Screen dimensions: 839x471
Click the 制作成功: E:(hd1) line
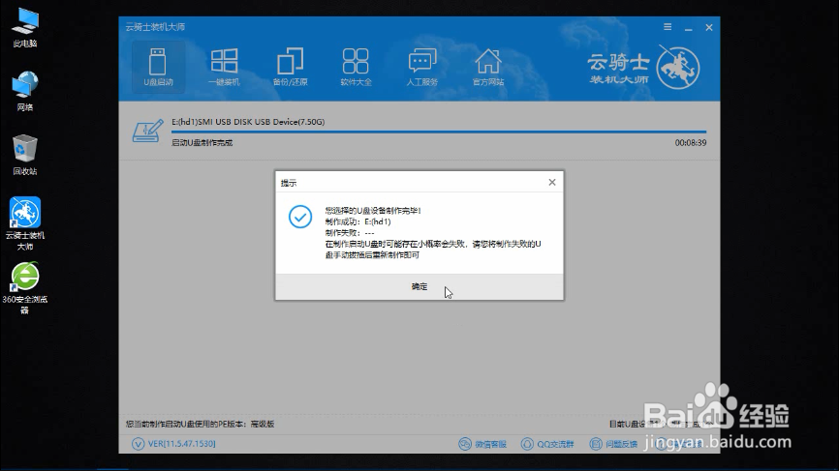357,221
